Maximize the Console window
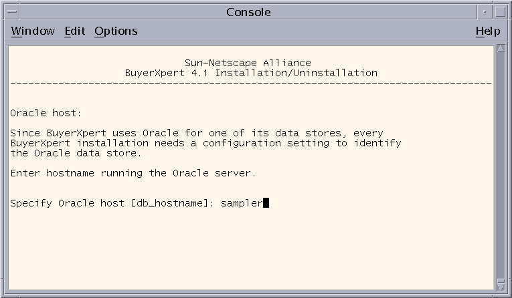 point(500,12)
